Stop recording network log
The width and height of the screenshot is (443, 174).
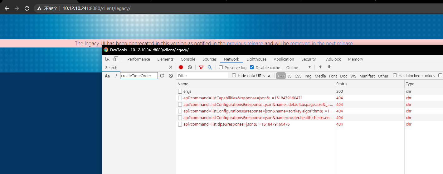click(181, 67)
